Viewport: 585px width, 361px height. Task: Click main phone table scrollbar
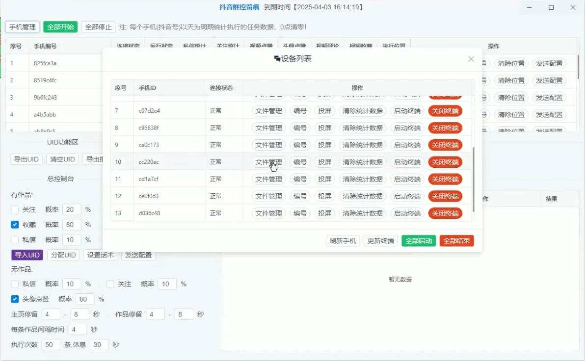point(578,67)
